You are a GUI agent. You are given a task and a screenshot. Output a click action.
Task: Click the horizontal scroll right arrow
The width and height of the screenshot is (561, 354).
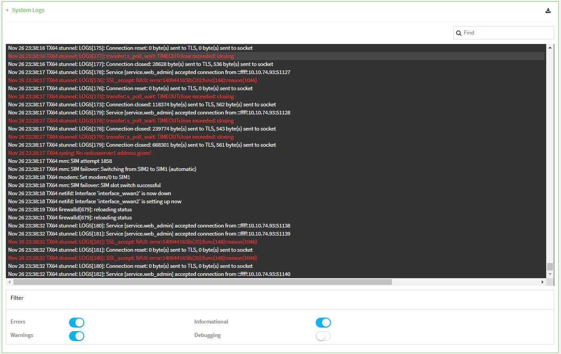click(542, 282)
